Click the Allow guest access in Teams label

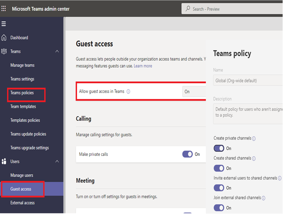point(102,91)
